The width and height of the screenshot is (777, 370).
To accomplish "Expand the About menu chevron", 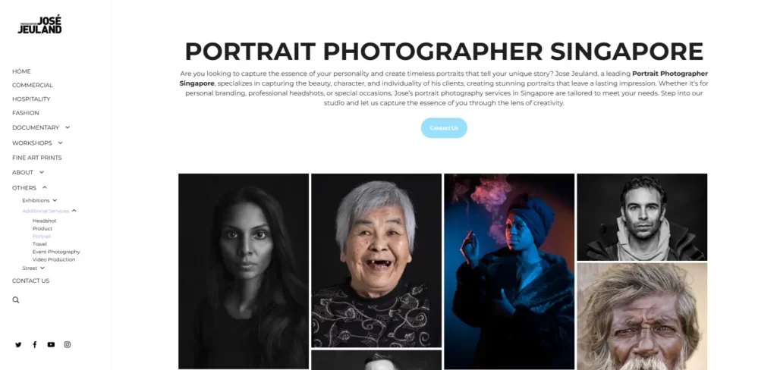I will tap(42, 172).
